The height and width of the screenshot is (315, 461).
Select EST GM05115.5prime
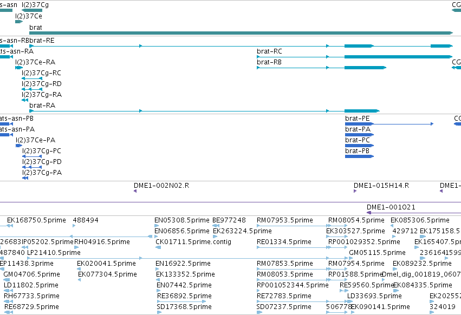(377, 253)
